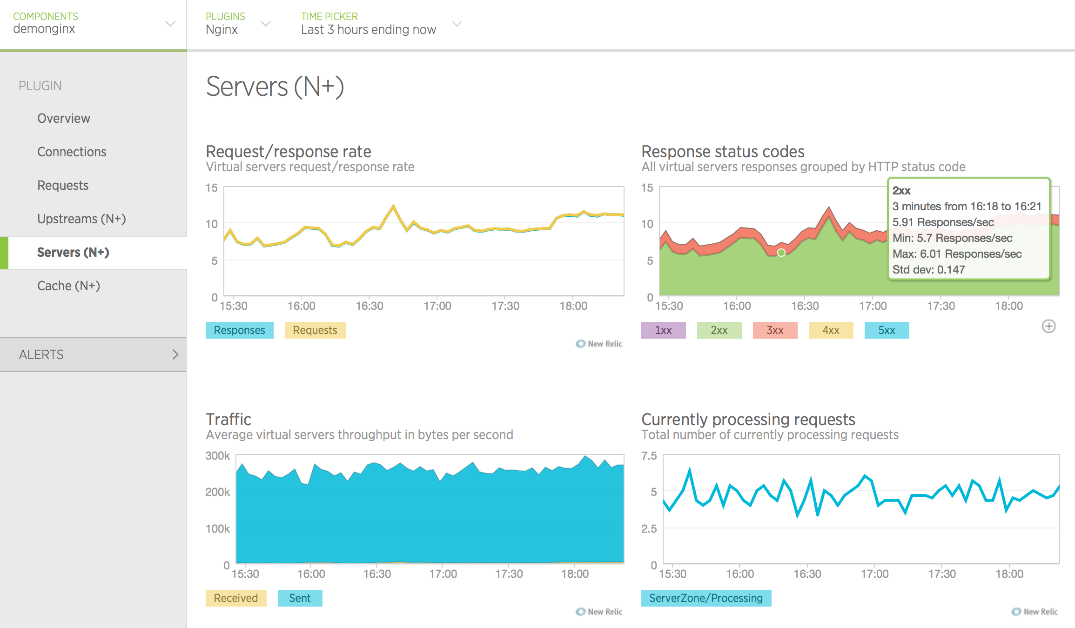Toggle visibility of 2xx responses
The height and width of the screenshot is (628, 1075).
point(719,330)
